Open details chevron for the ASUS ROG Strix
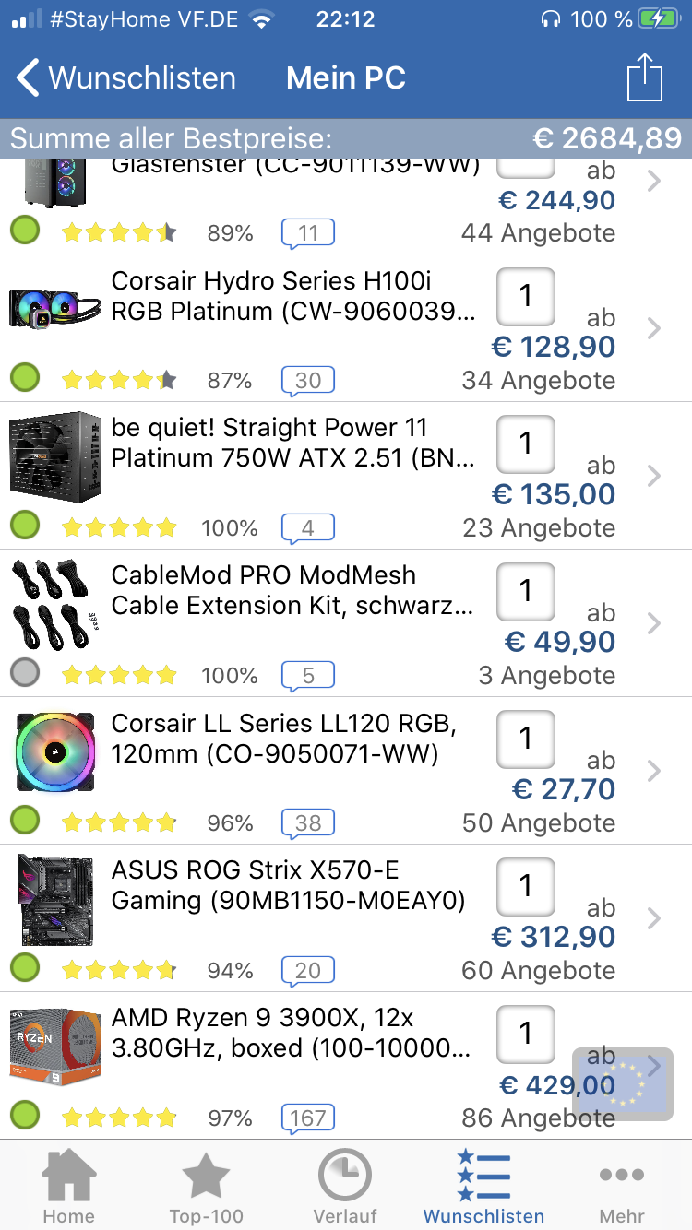Screen dimensions: 692x1230 click(654, 918)
